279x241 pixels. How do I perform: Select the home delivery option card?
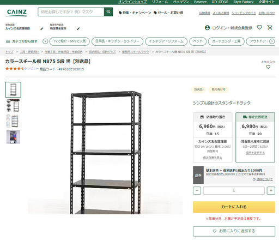(255, 137)
